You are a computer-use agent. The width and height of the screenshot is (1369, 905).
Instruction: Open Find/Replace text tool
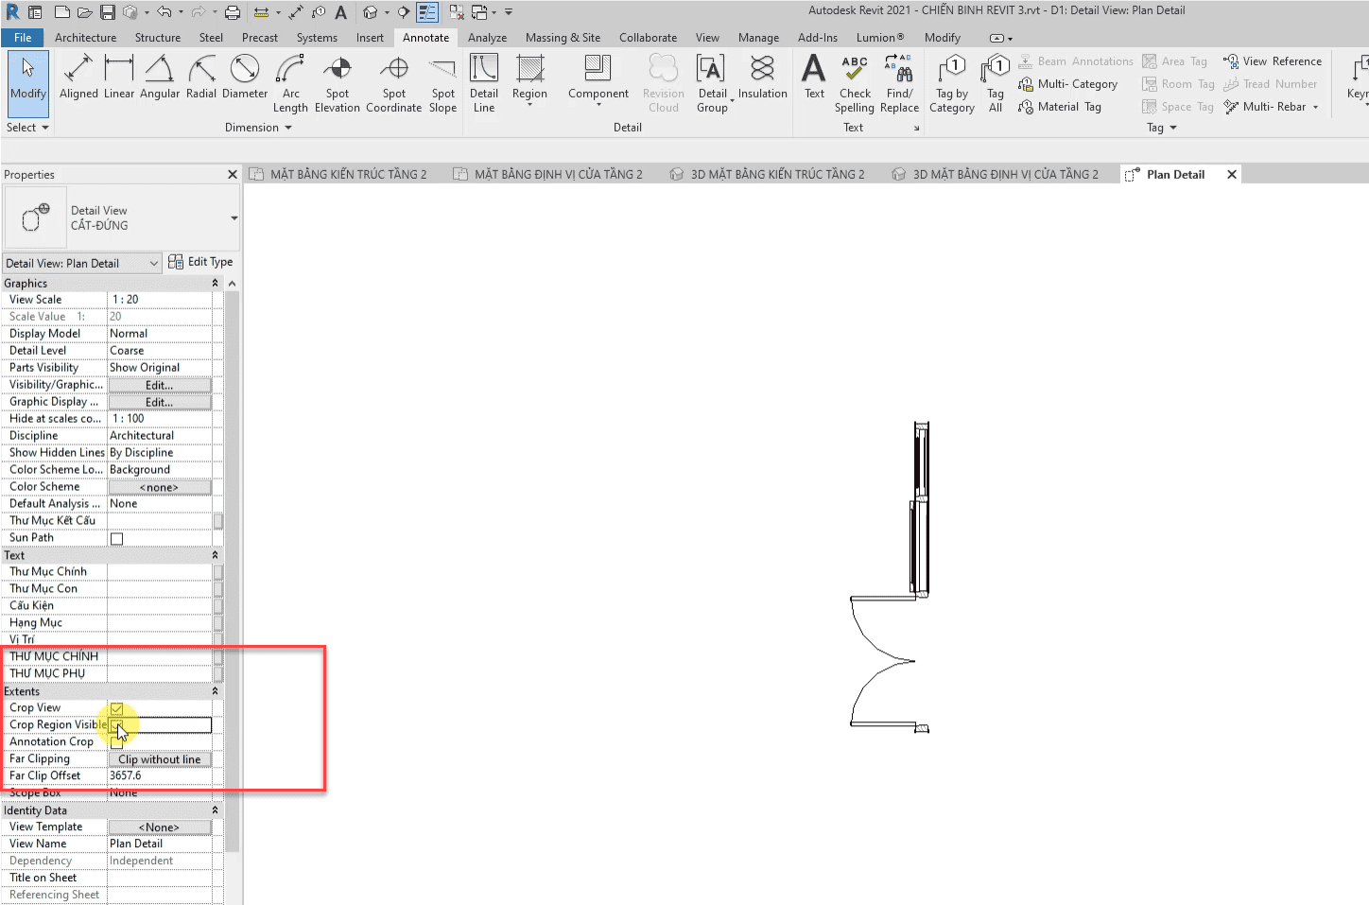(x=899, y=84)
